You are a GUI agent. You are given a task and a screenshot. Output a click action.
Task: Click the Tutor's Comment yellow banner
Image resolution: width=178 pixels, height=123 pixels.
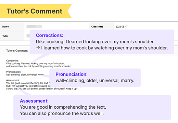(35, 11)
